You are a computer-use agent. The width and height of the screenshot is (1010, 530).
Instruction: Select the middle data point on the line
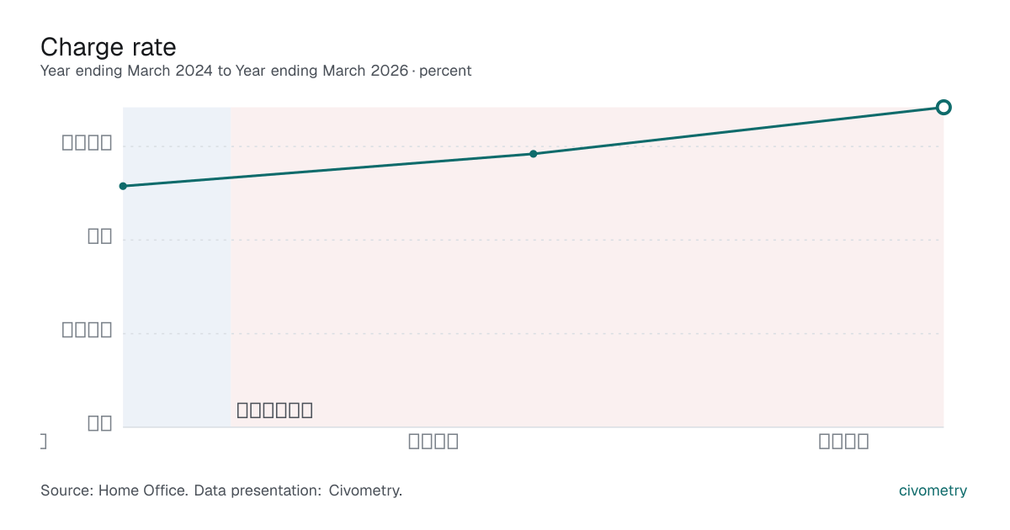(533, 154)
